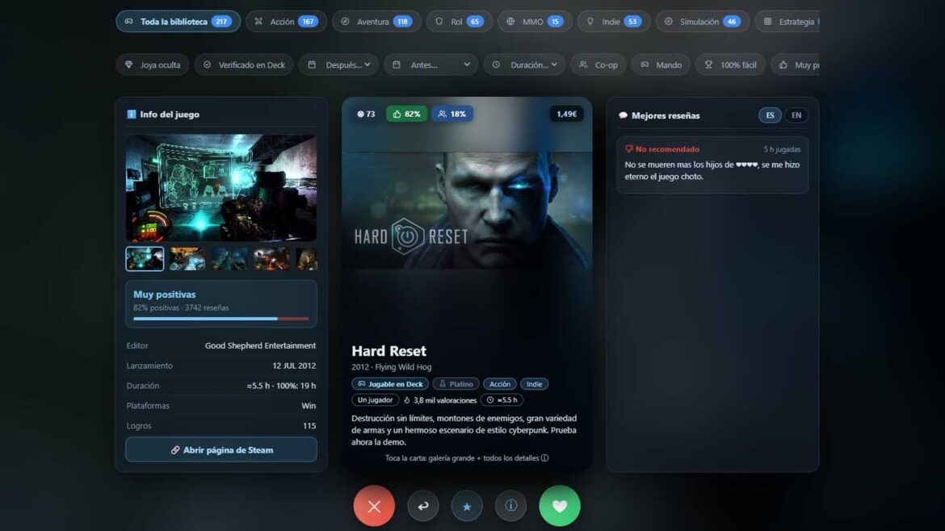Viewport: 945px width, 531px height.
Task: Click the red X discard button
Action: click(x=374, y=506)
